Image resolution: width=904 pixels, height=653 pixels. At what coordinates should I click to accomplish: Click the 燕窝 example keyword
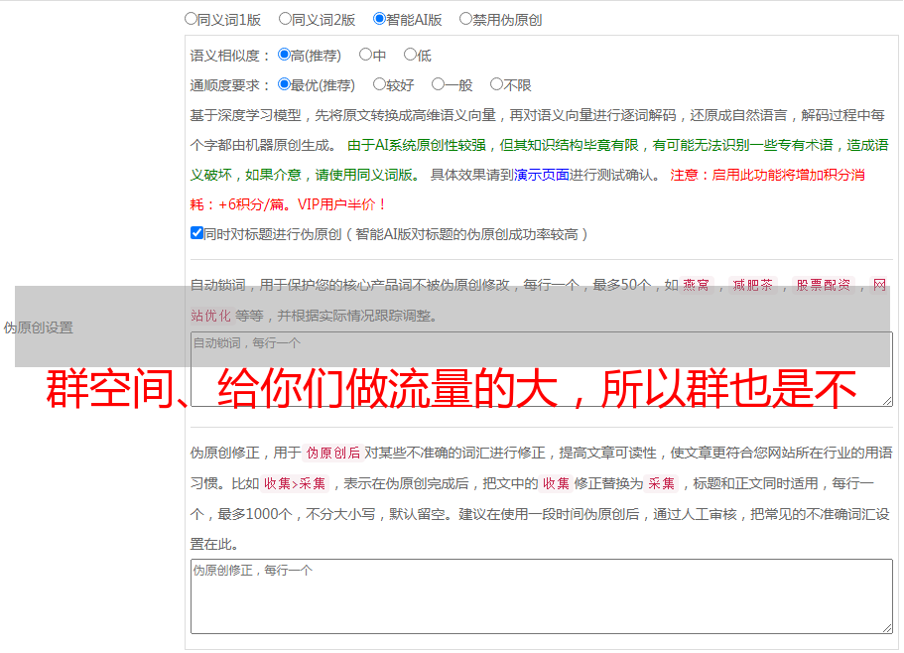tap(696, 285)
